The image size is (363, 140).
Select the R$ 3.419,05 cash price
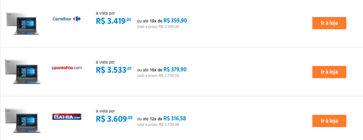coord(113,21)
